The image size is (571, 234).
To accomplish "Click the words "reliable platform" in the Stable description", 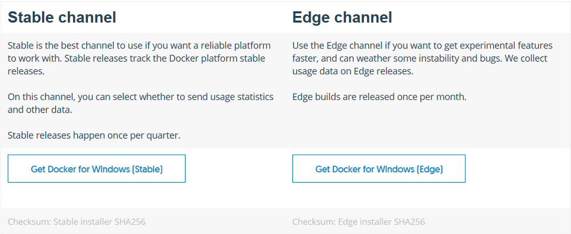I will (x=233, y=46).
